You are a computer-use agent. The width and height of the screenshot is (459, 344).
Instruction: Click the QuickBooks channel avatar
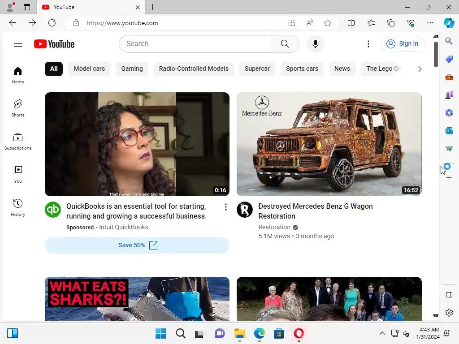point(53,210)
